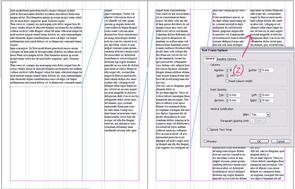295x189 pixels.
Task: Switch to the Baseline Options tab
Action: click(x=226, y=59)
